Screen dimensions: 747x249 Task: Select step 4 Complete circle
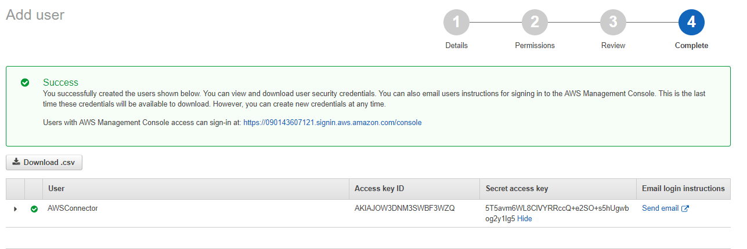pos(691,23)
